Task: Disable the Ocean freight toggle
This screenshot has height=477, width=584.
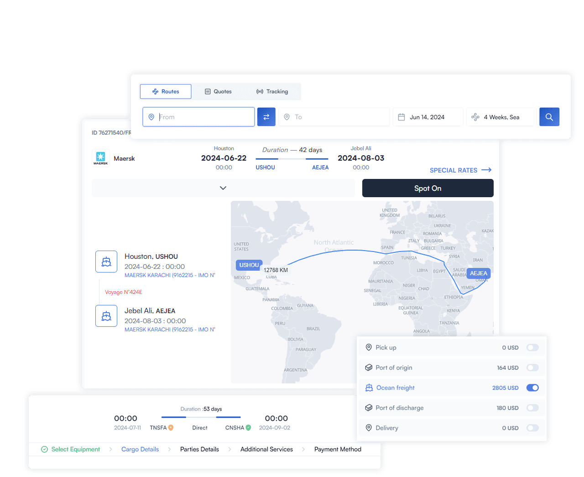Action: (532, 388)
